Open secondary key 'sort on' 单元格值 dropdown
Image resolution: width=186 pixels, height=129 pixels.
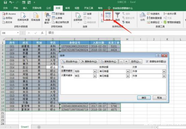(x=128, y=76)
